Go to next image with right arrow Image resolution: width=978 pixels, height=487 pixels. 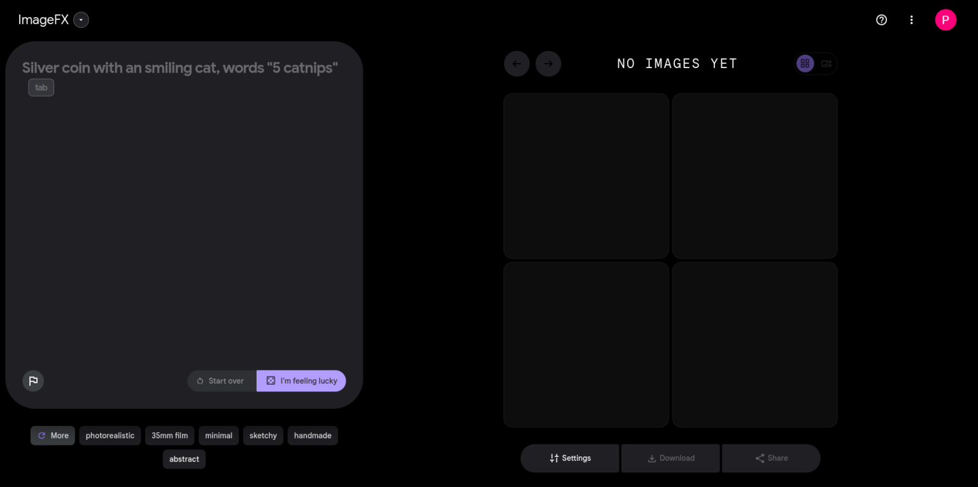pyautogui.click(x=548, y=64)
